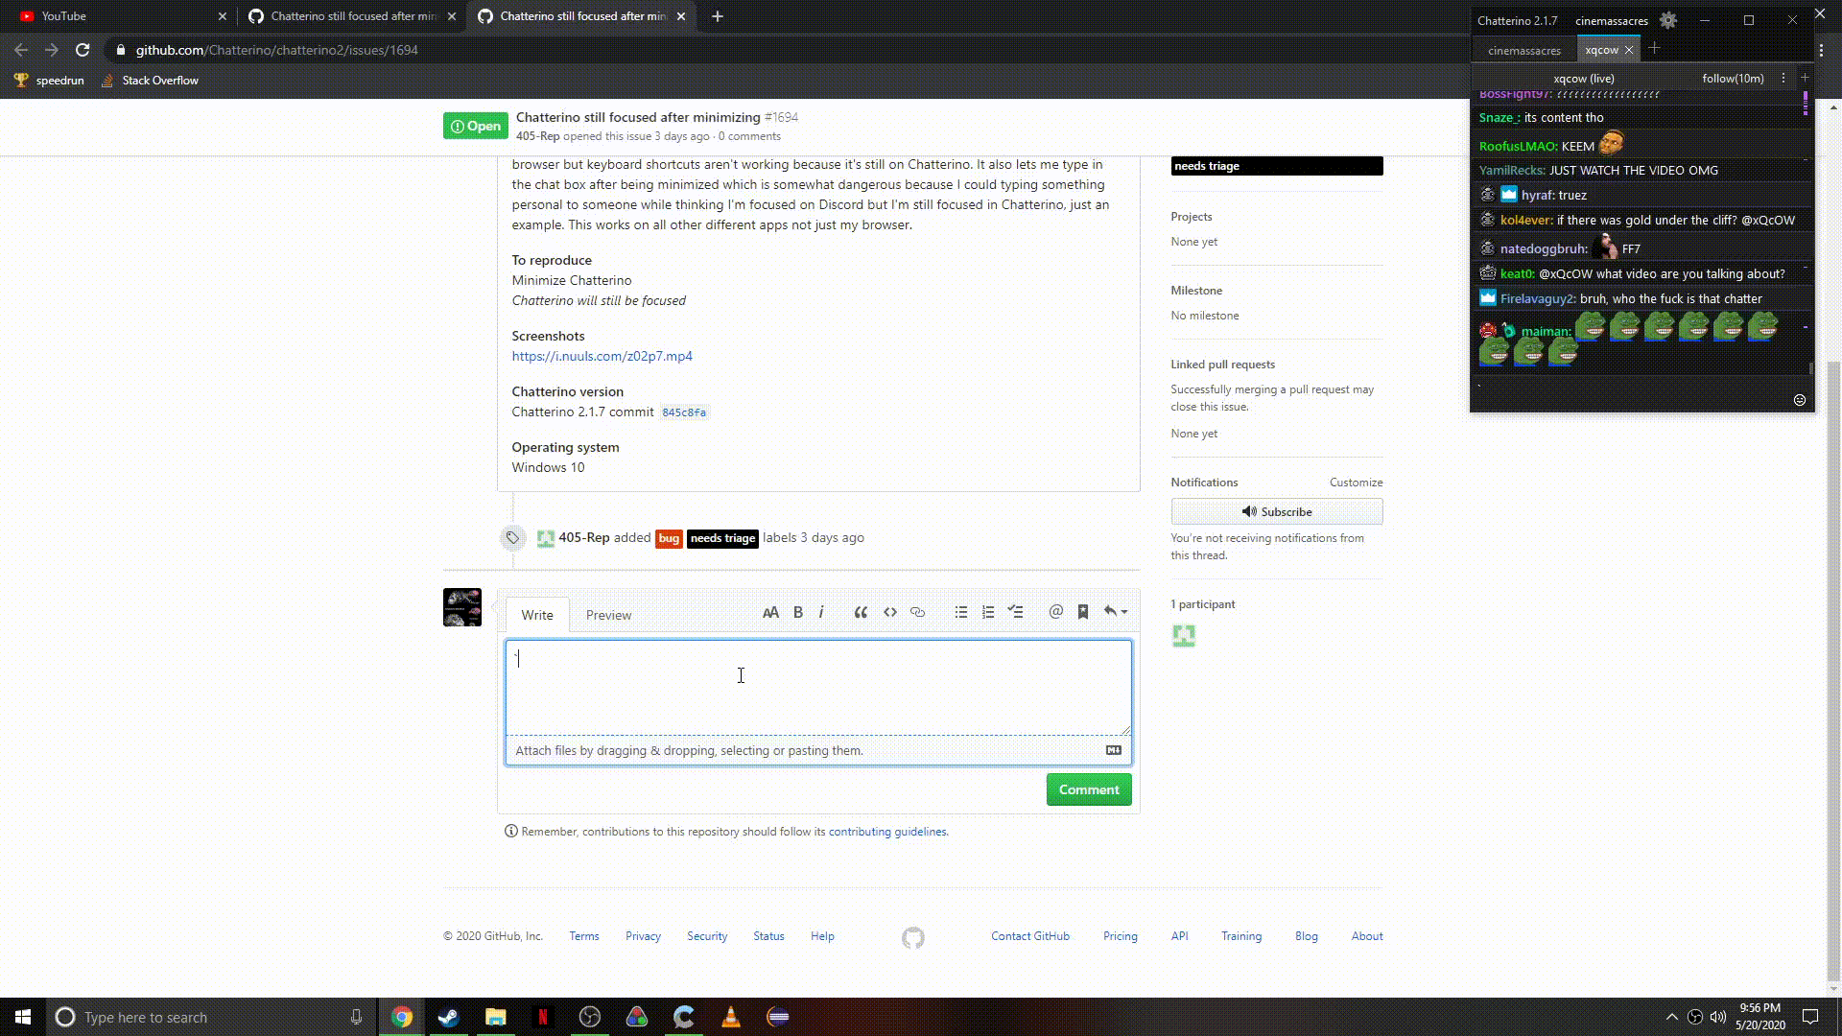Add a new tab in Chatterino
This screenshot has width=1842, height=1036.
[1653, 49]
